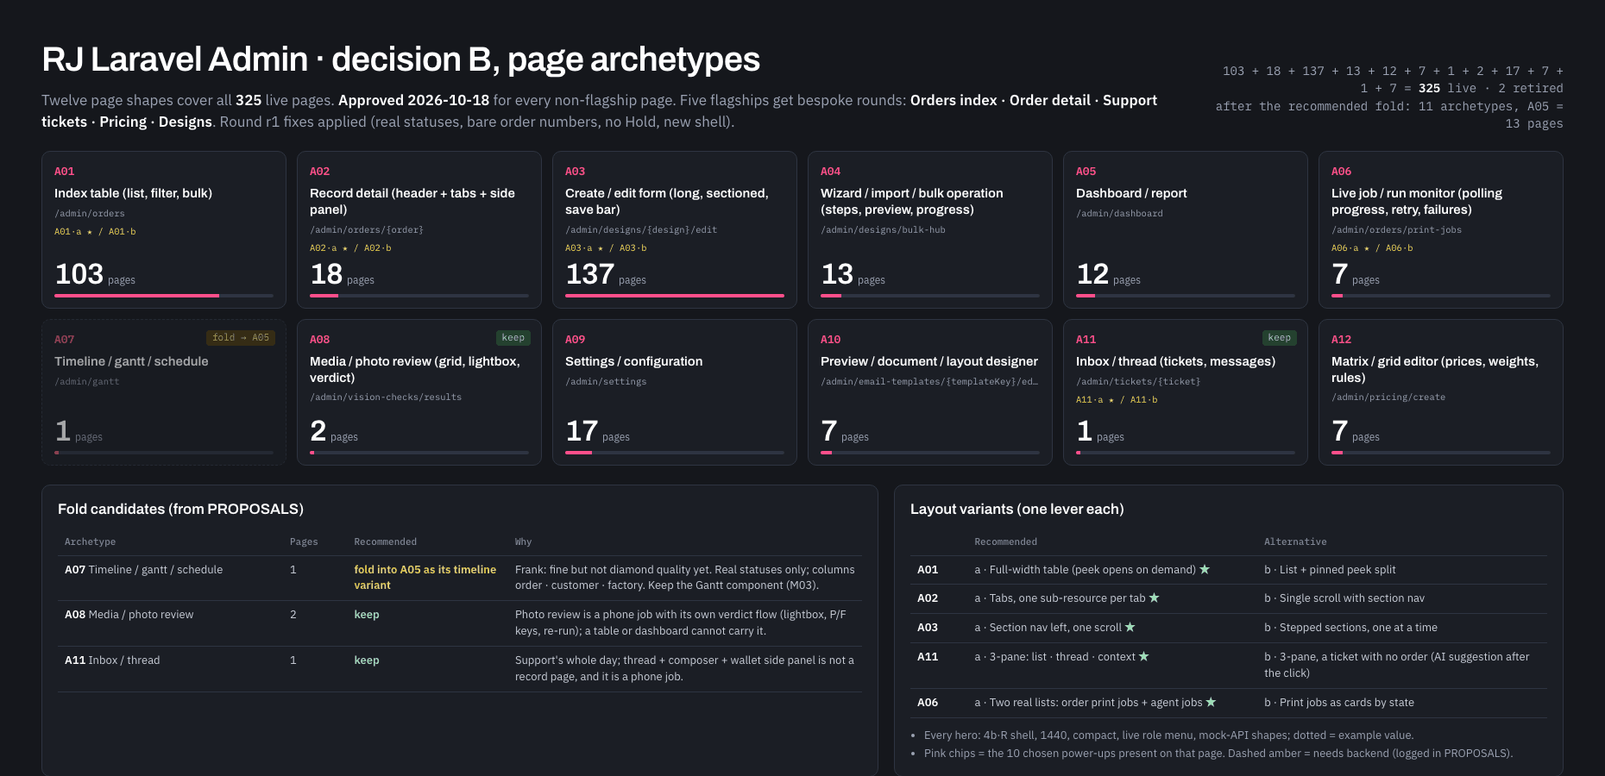1605x776 pixels.
Task: Select the 'A08 Media / photo review' table row
Action: [460, 623]
